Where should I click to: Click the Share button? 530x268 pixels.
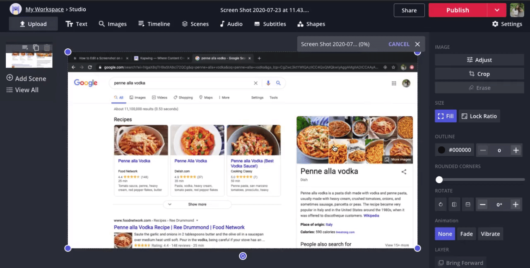pyautogui.click(x=409, y=10)
